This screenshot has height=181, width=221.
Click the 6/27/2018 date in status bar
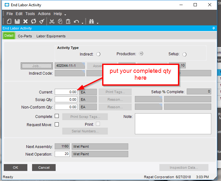pyautogui.click(x=183, y=177)
